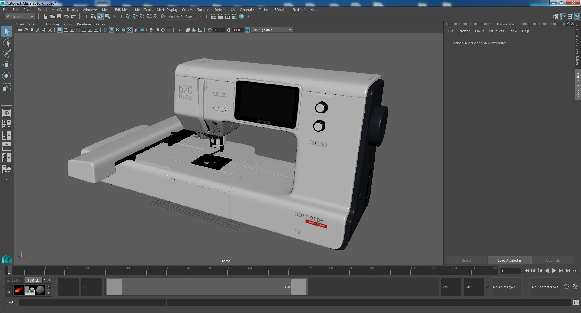Open the No Character Set dropdown

click(x=545, y=287)
